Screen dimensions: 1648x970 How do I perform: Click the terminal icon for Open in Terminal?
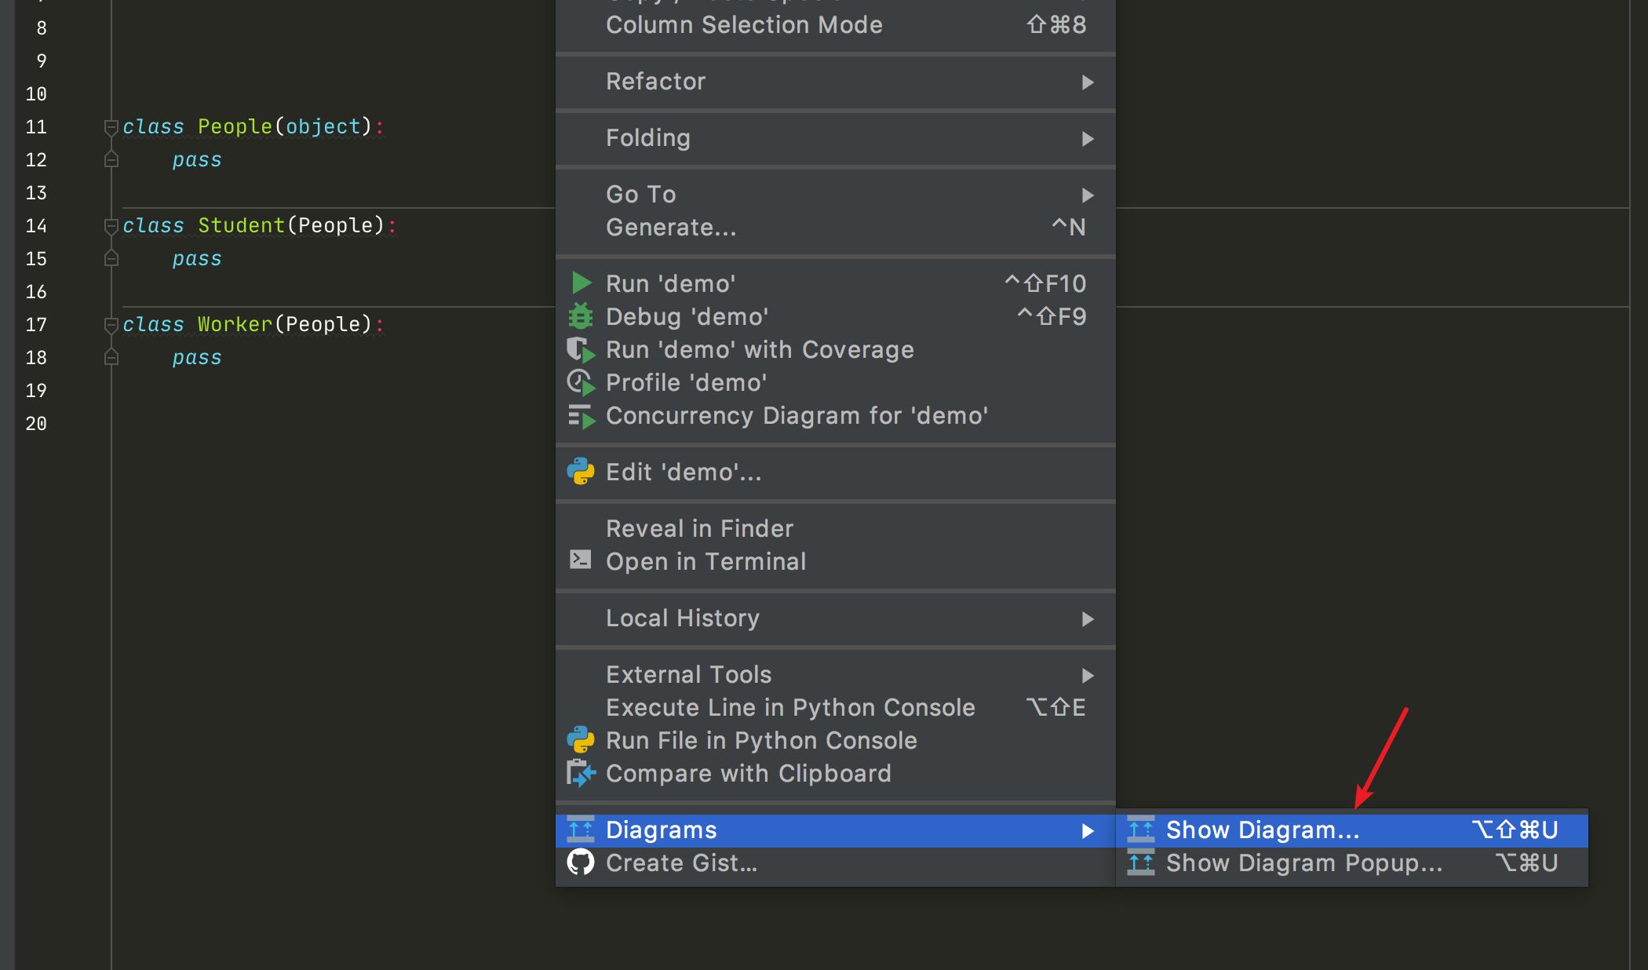coord(581,560)
